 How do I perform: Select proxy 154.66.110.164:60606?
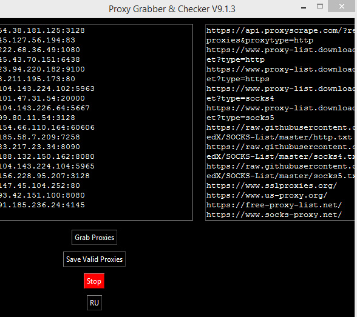[47, 127]
